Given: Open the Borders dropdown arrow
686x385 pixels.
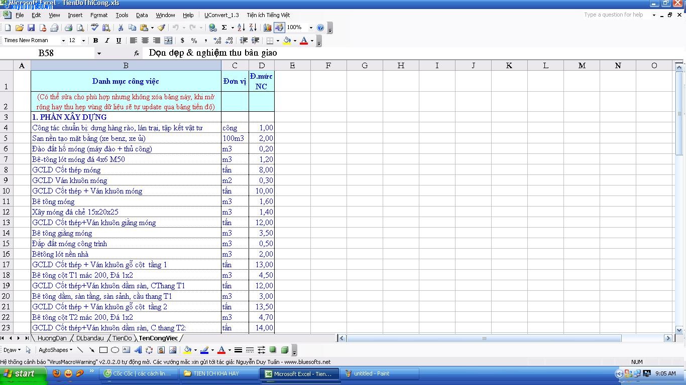Looking at the screenshot, I should (x=278, y=41).
